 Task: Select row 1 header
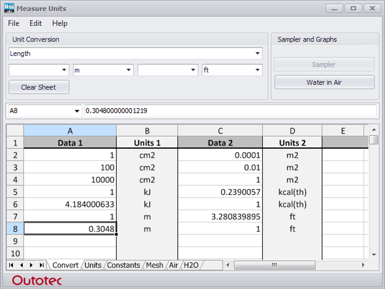click(x=15, y=143)
